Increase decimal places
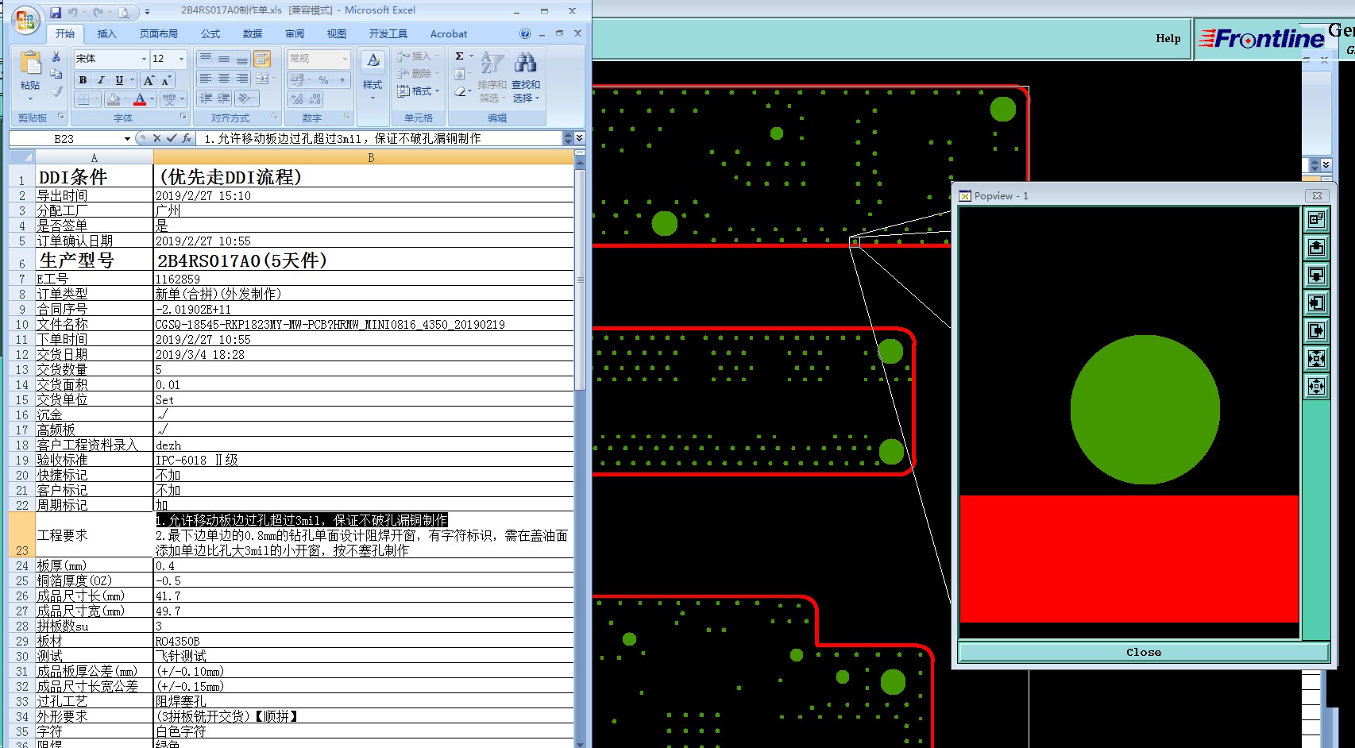The height and width of the screenshot is (748, 1355). click(298, 99)
